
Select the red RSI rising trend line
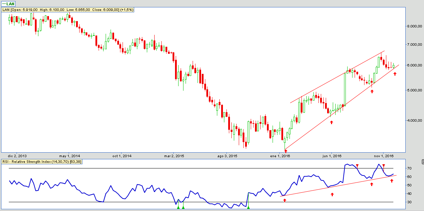tap(338, 186)
